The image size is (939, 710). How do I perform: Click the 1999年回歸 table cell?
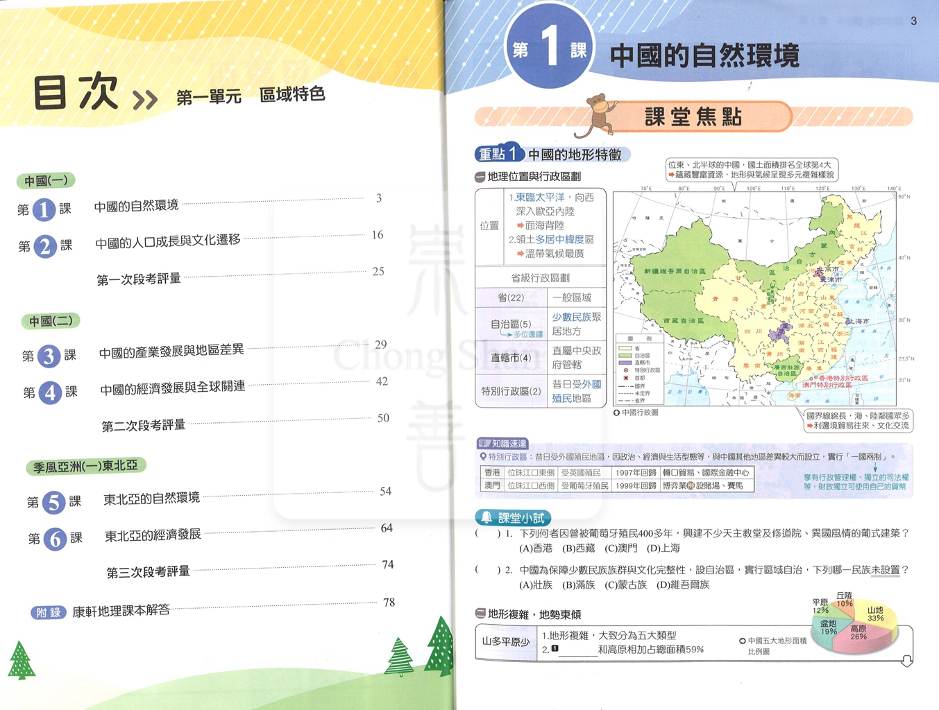point(636,485)
